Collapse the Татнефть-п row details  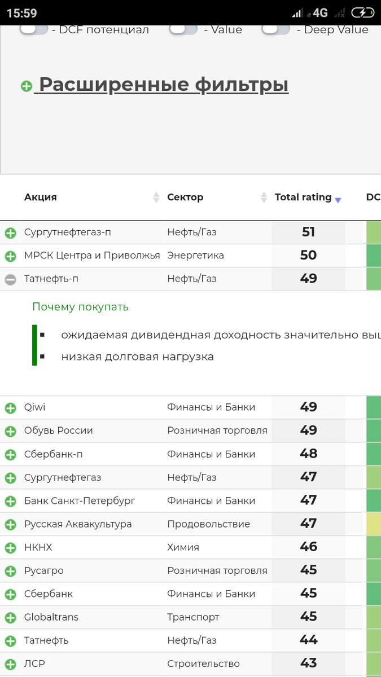click(10, 279)
